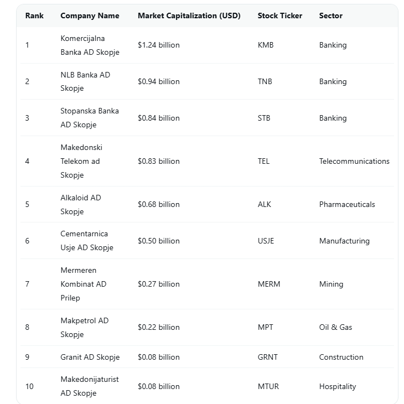Select the Cementarnica Usje AD Skopje cell
The image size is (404, 404).
(86, 241)
